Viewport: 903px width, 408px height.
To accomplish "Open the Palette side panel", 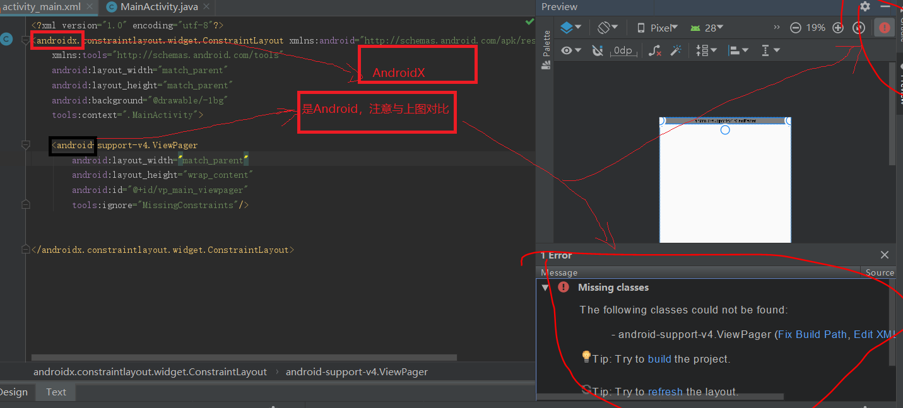I will (546, 49).
